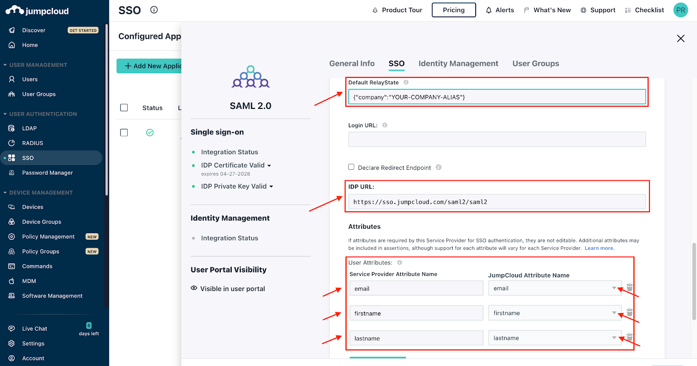This screenshot has width=697, height=366.
Task: Click the Software Management icon
Action: coord(12,296)
